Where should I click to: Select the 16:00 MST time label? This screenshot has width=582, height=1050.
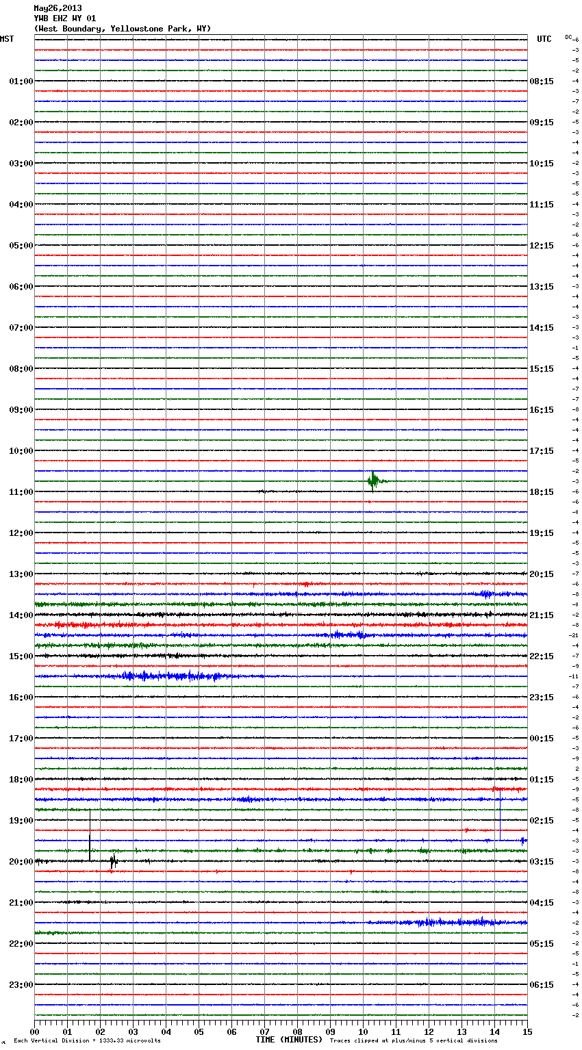21,697
